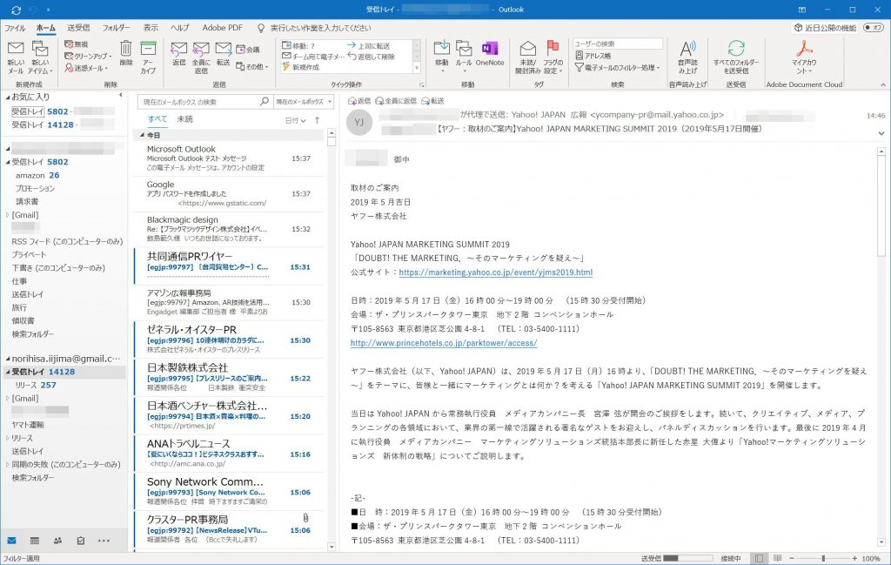891x565 pixels.
Task: Select the amazon folder with 26 unread
Action: (x=37, y=175)
